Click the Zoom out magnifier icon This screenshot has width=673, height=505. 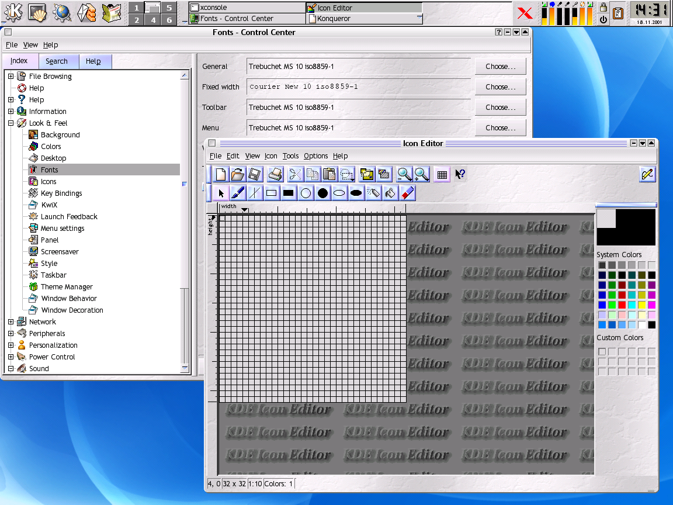404,174
